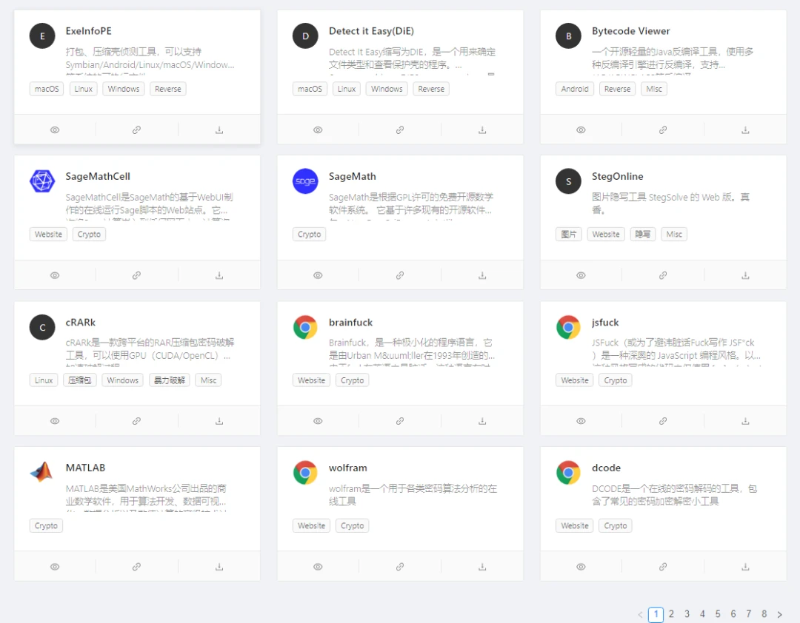The width and height of the screenshot is (800, 623).
Task: Click the previous page arrow
Action: (640, 614)
